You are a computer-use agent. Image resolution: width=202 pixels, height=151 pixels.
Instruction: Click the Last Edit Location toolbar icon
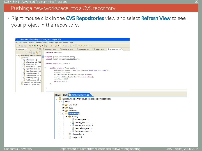point(81,46)
